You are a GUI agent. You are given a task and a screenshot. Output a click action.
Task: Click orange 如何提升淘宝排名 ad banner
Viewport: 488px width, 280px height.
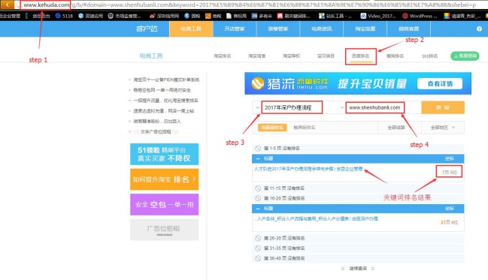165,179
